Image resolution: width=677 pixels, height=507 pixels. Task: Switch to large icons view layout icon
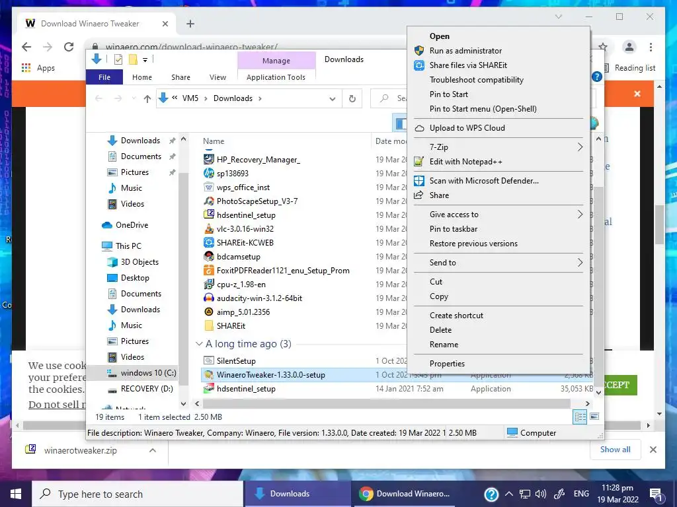(594, 417)
